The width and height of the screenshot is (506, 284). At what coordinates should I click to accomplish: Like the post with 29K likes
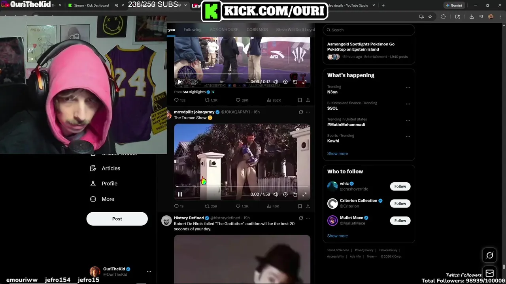click(242, 100)
